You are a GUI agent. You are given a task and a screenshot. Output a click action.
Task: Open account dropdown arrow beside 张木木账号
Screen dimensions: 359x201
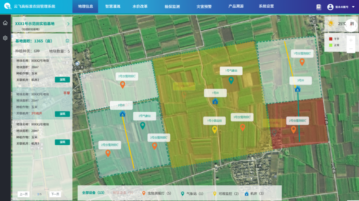353,7
